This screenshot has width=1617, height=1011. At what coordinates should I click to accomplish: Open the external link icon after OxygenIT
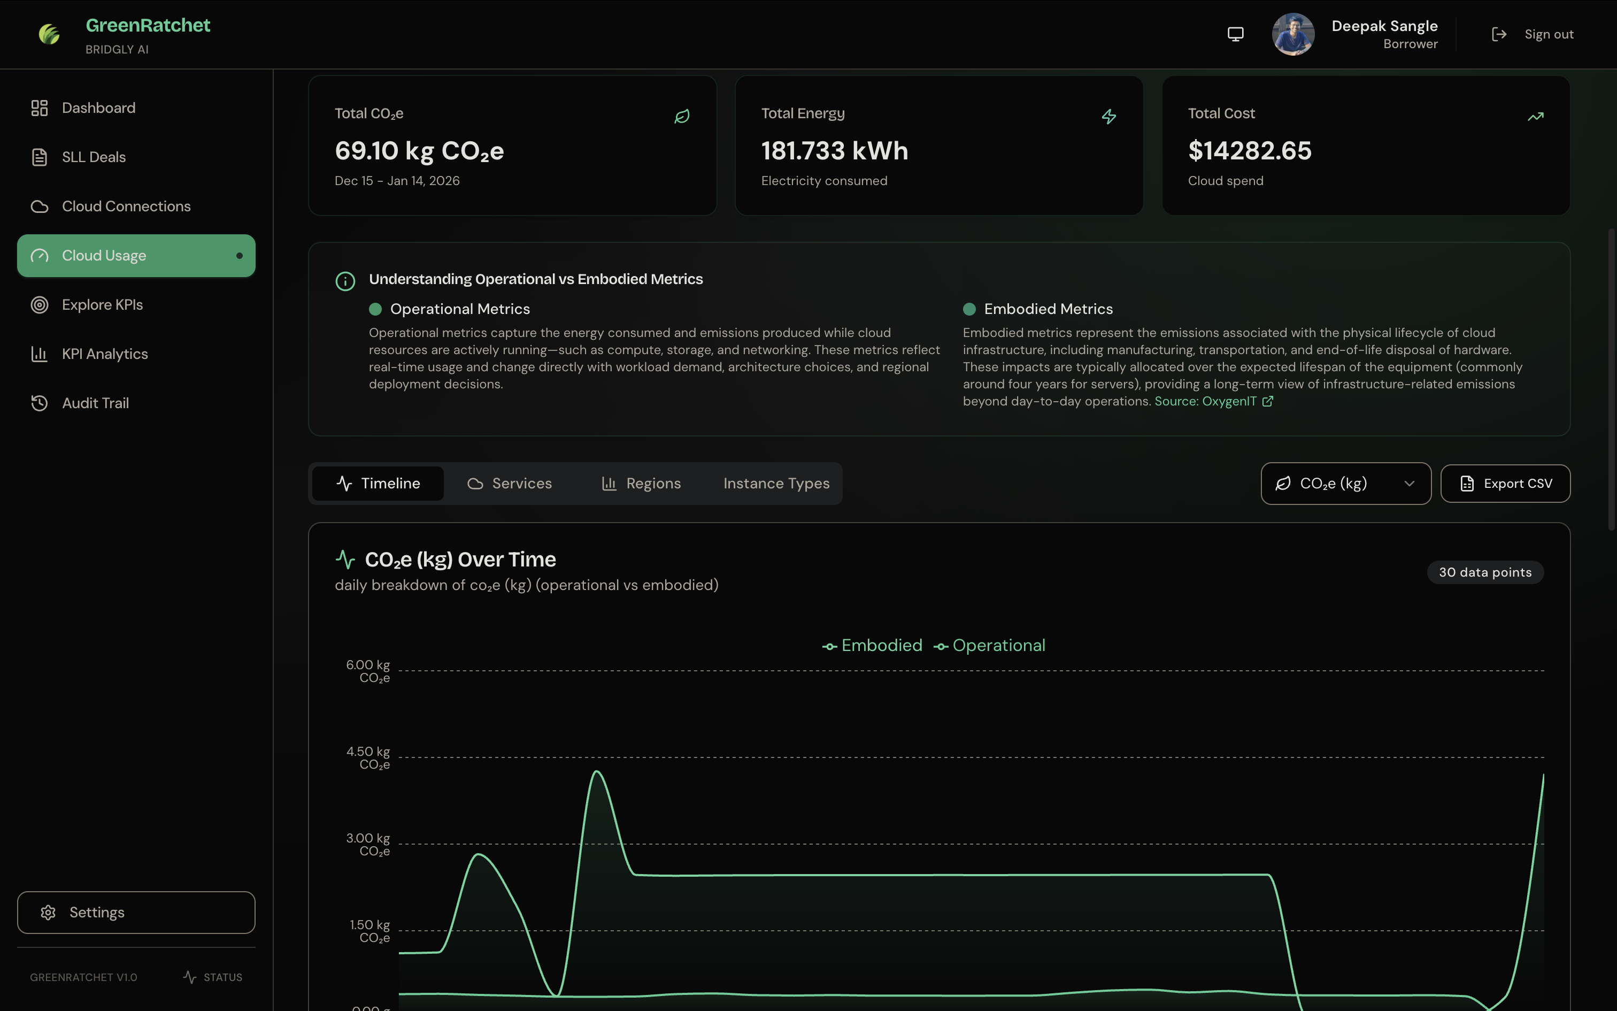coord(1267,401)
